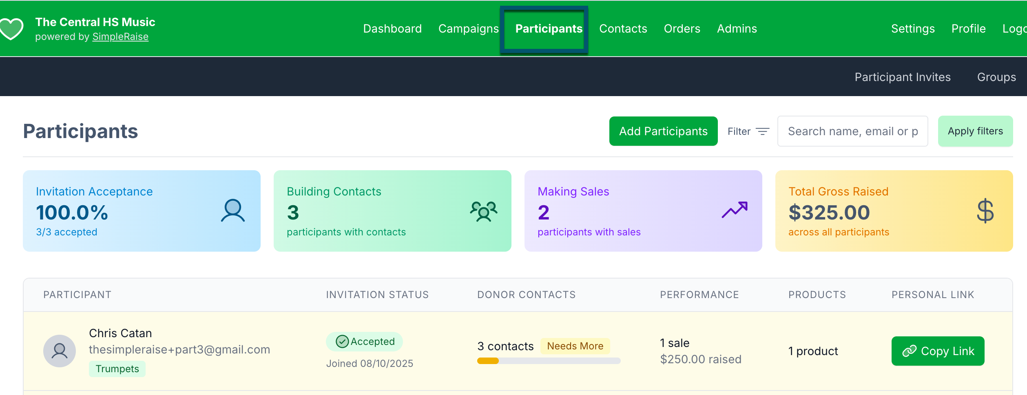
Task: Click Chris Catan's avatar icon
Action: coord(60,351)
